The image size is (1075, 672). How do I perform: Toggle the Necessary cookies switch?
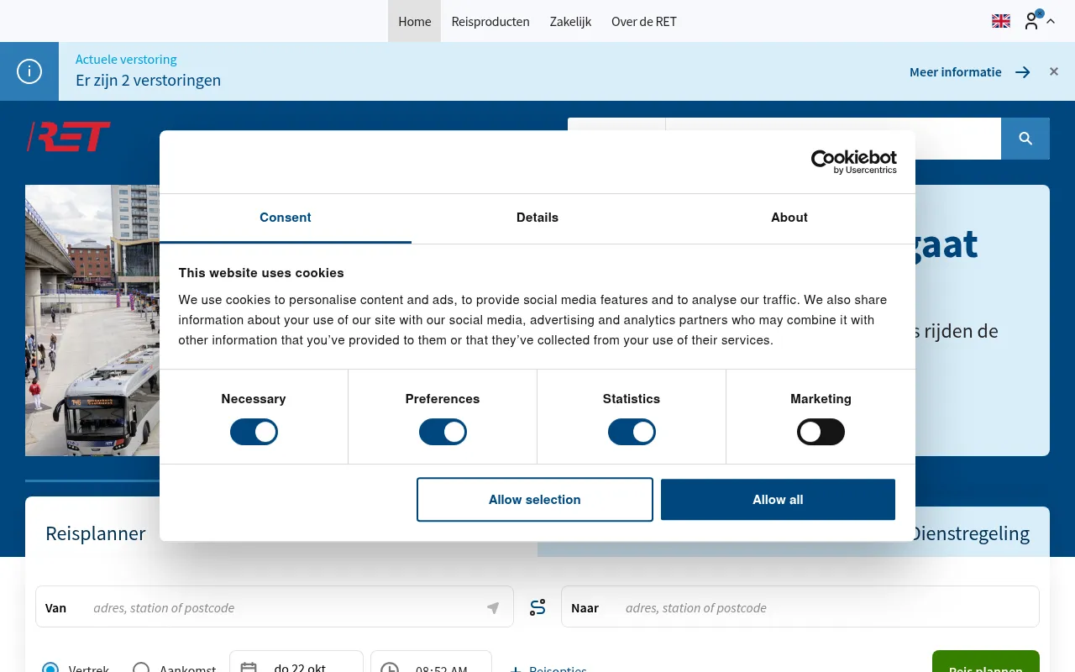(254, 432)
